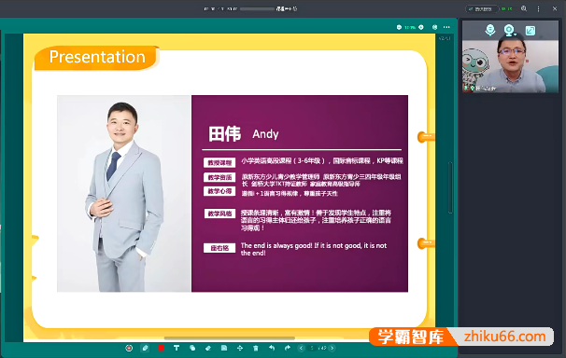Toggle the teacher webcam
Screen dimensions: 566x358
[509, 30]
